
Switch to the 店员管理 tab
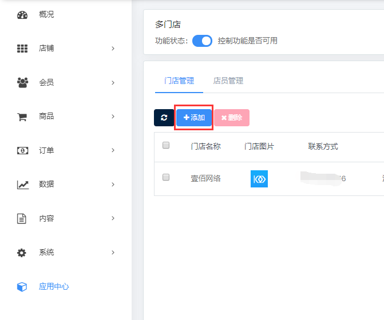click(x=228, y=81)
